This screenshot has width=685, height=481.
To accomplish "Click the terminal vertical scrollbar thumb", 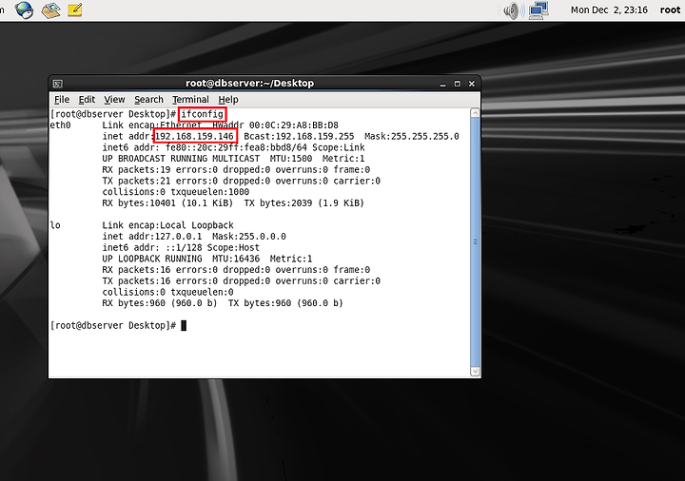I will coord(476,242).
